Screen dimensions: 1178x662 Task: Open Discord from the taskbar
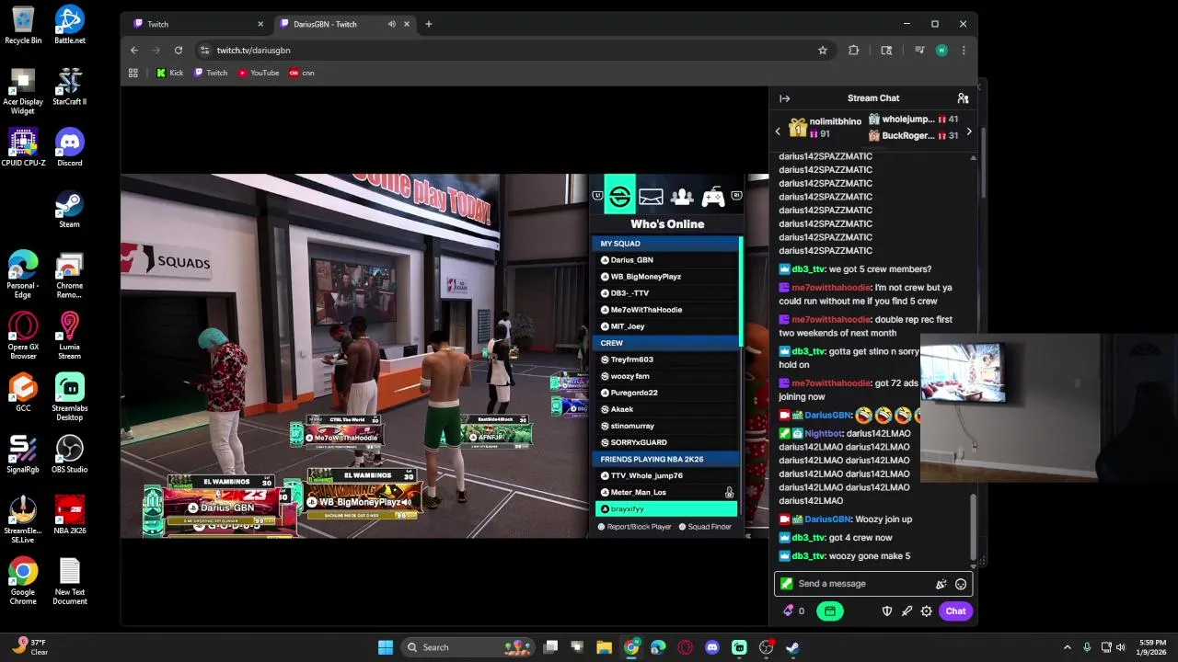[x=711, y=647]
